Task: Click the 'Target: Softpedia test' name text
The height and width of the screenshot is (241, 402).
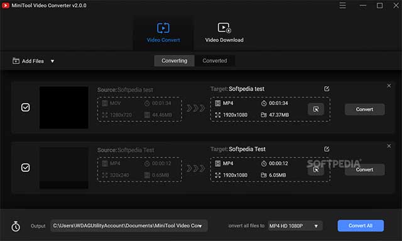Action: (237, 89)
